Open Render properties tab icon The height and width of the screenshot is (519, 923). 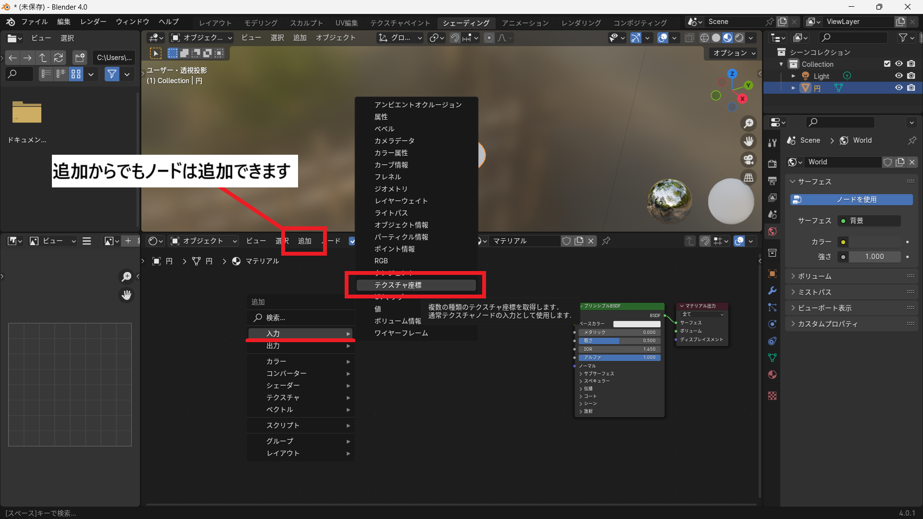tap(773, 163)
